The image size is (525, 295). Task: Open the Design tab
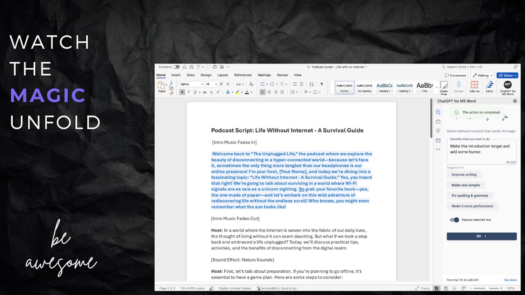tap(206, 75)
